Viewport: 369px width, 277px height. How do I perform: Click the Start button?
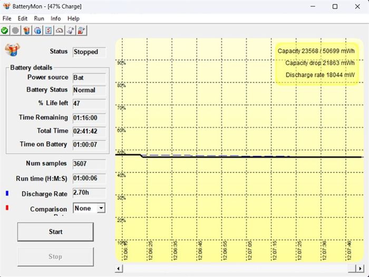[55, 232]
